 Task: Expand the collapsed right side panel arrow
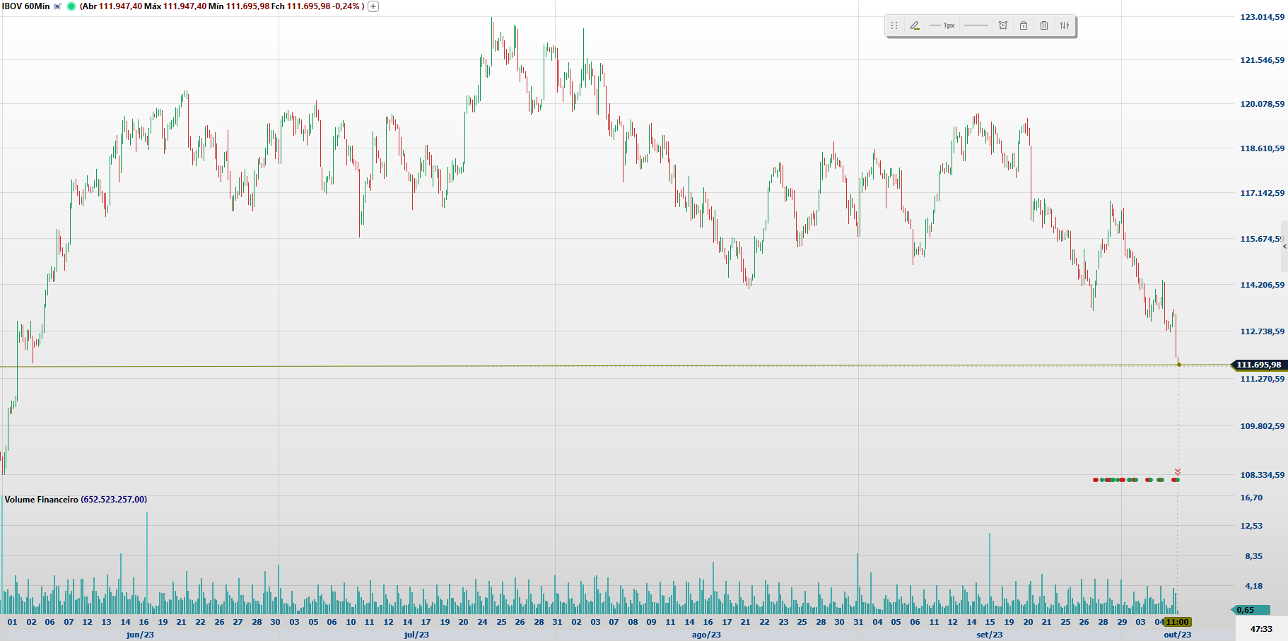coord(1284,247)
